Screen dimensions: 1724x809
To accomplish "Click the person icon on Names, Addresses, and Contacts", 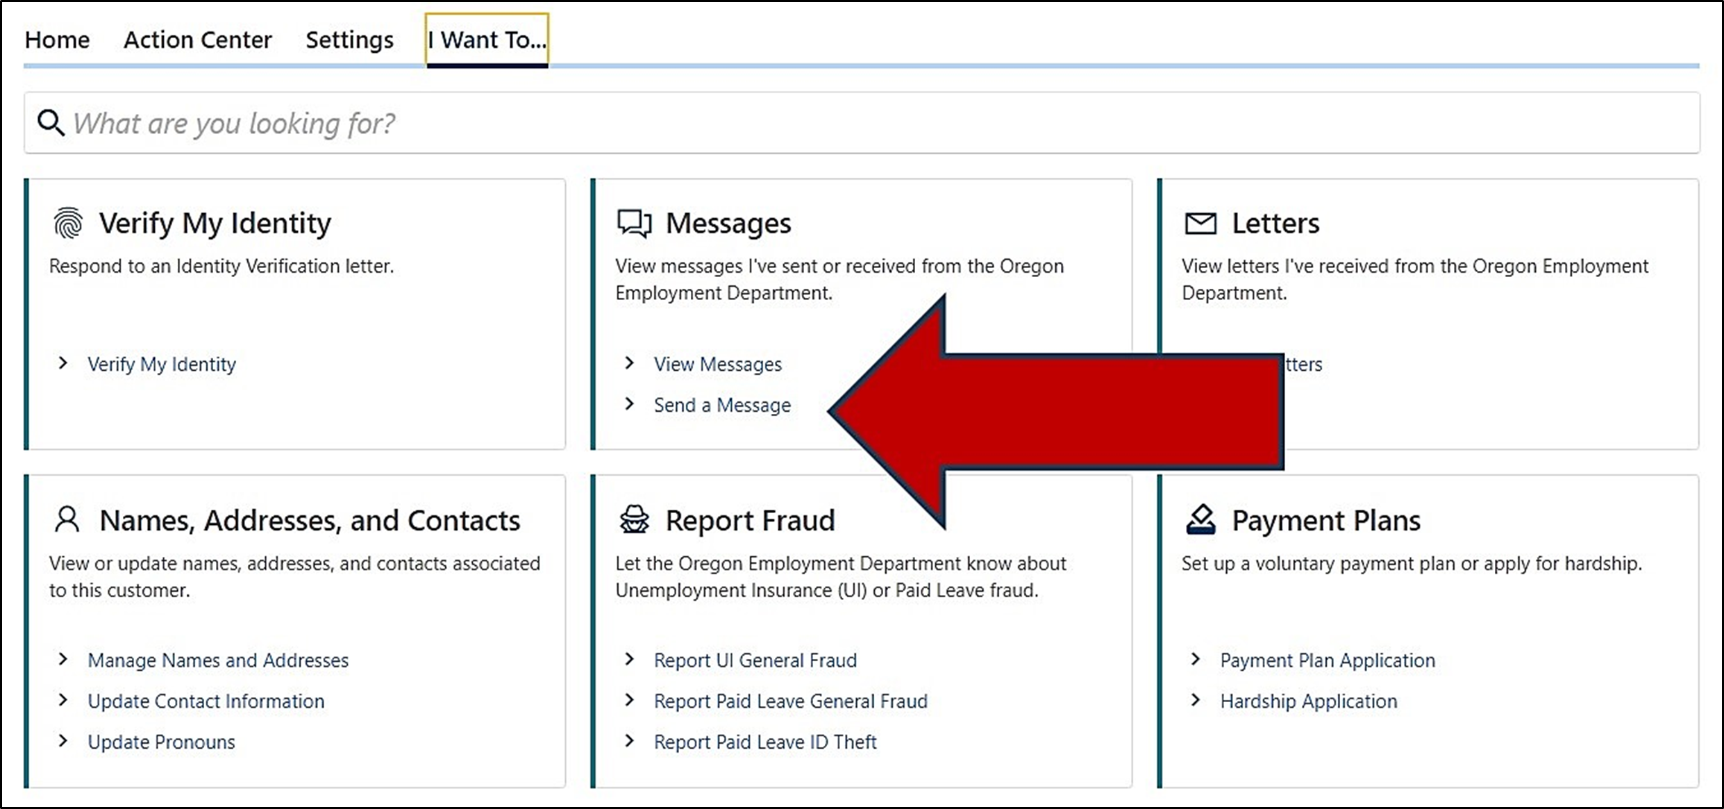I will 67,519.
